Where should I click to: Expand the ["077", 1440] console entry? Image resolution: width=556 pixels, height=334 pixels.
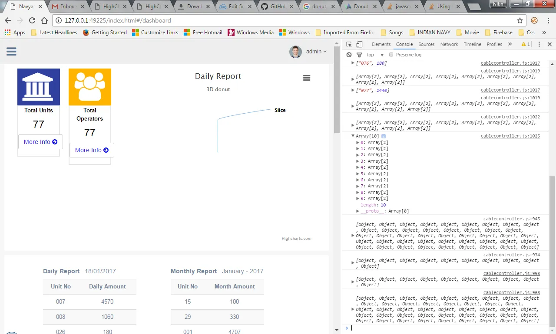(x=353, y=90)
